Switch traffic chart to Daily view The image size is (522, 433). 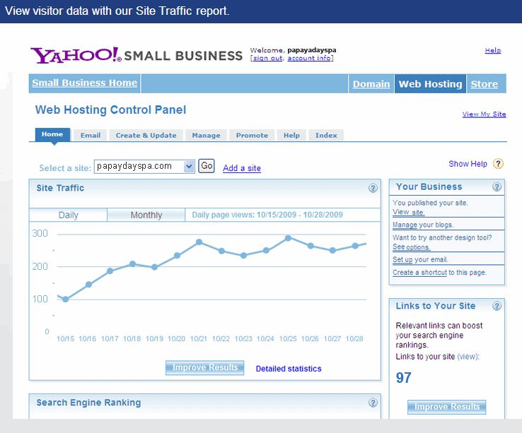68,215
